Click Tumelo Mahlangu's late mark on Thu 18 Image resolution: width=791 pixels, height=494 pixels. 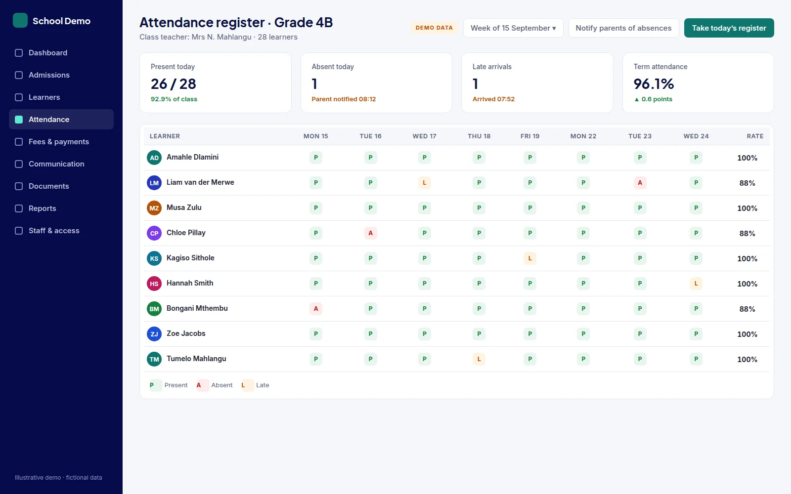coord(479,359)
